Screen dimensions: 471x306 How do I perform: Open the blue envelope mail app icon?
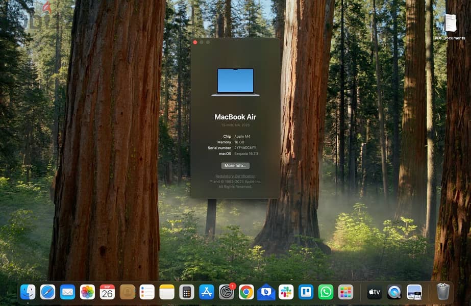(x=266, y=292)
